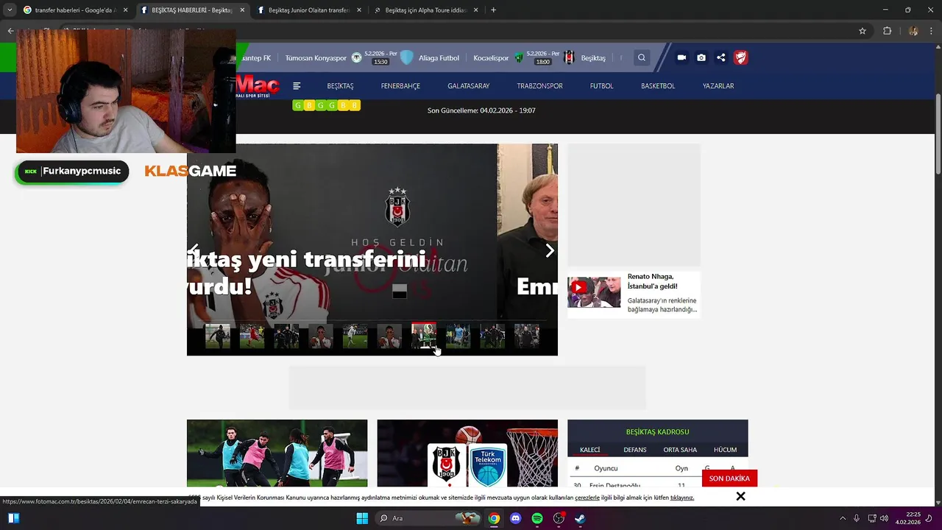Click the microphone icon in the system tray
Image resolution: width=942 pixels, height=530 pixels.
857,518
